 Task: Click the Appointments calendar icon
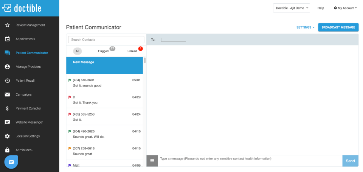tap(7, 39)
